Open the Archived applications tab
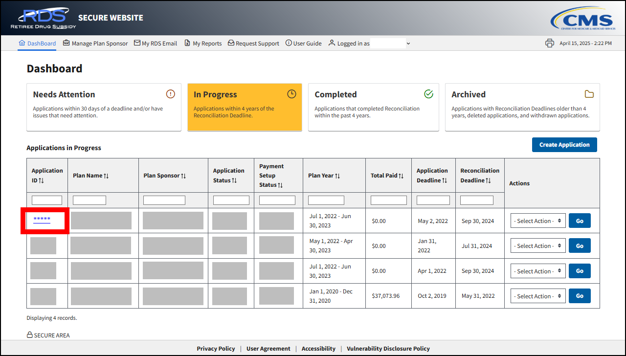 522,107
